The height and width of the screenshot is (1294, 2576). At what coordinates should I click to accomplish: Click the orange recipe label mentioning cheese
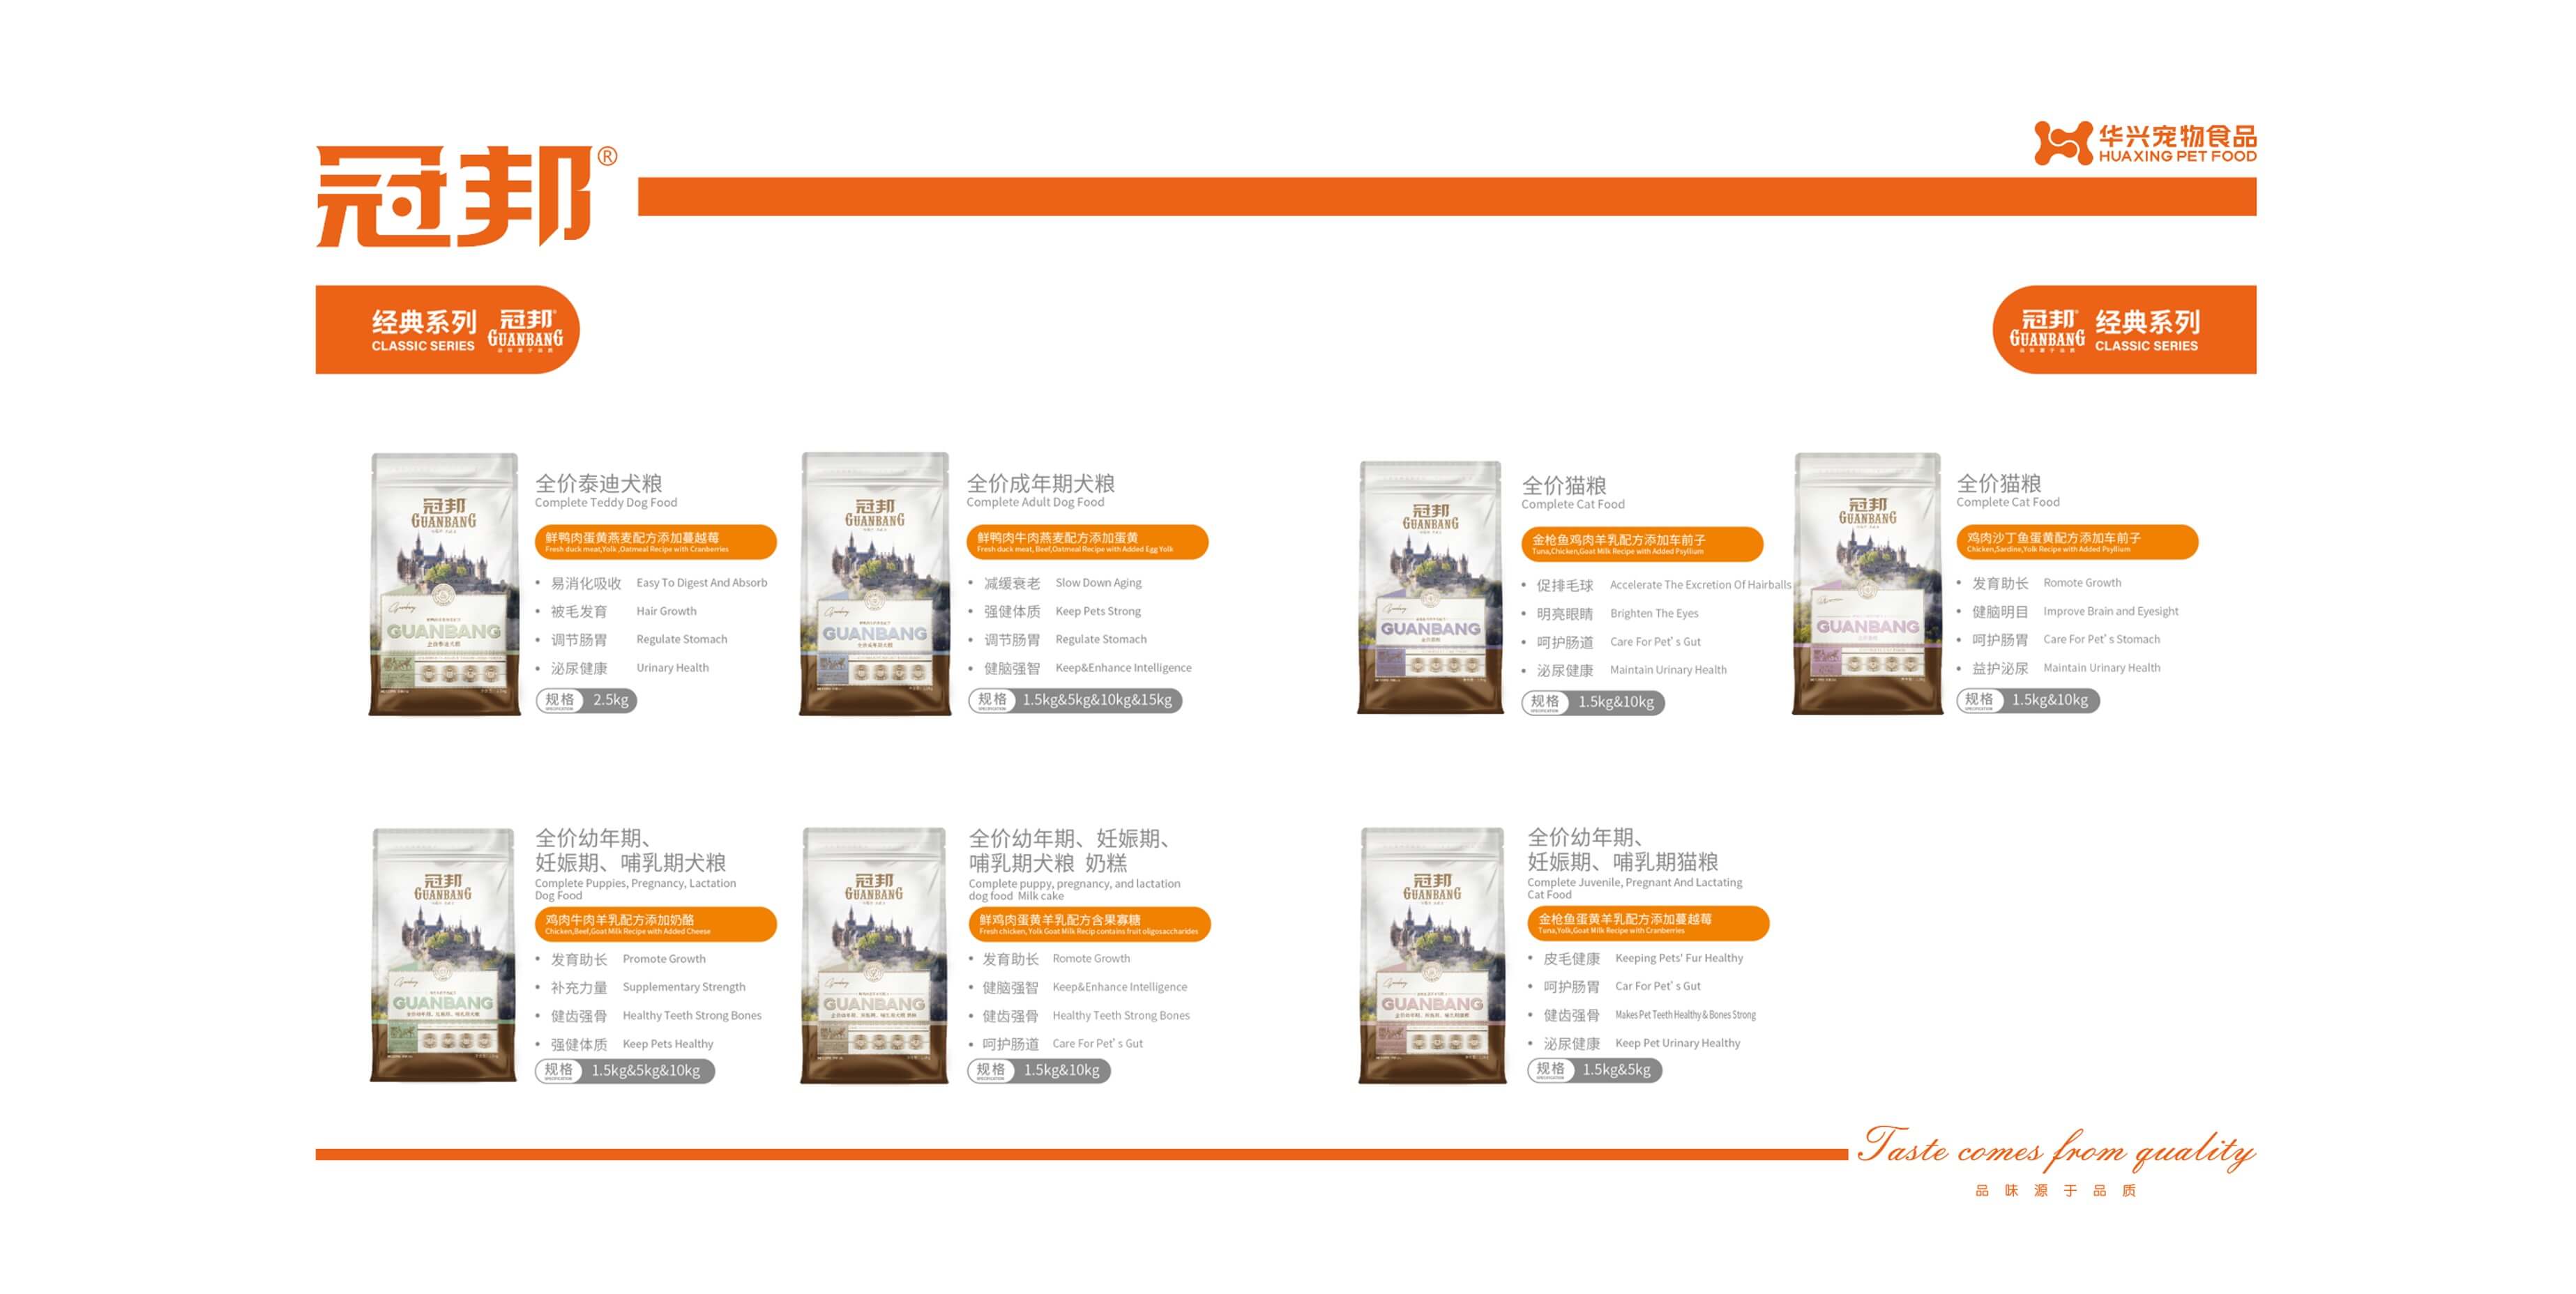click(x=655, y=924)
